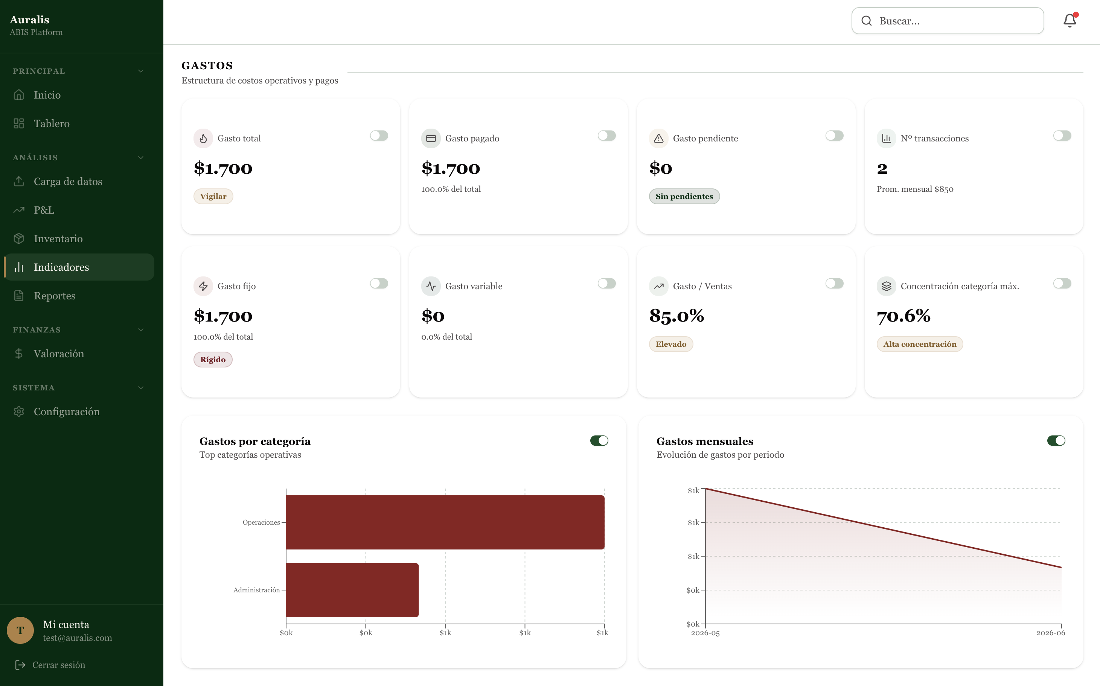Viewport: 1100px width, 686px height.
Task: Click the T account avatar
Action: tap(20, 630)
